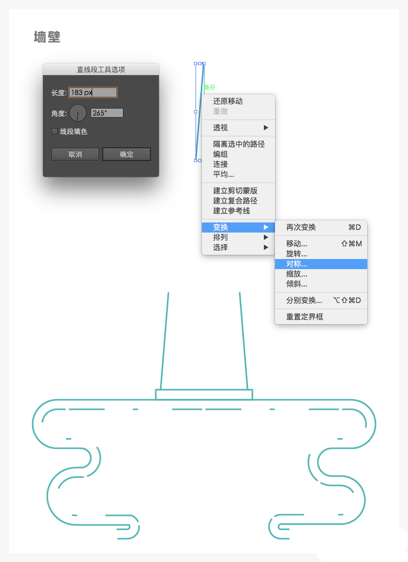Click the 取消 cancel button
This screenshot has height=562, width=408.
pos(75,154)
